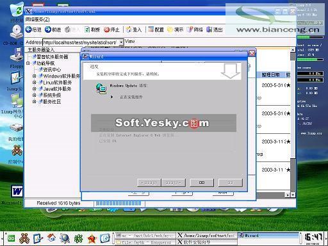
Task: Click the rightmost button in Wizard dialog
Action: [x=231, y=183]
